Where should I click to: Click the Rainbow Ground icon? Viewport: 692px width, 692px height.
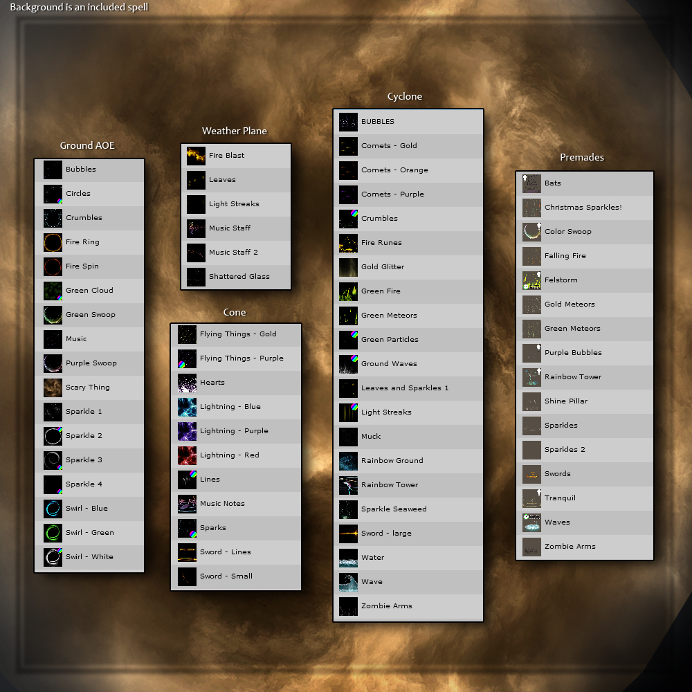point(348,461)
